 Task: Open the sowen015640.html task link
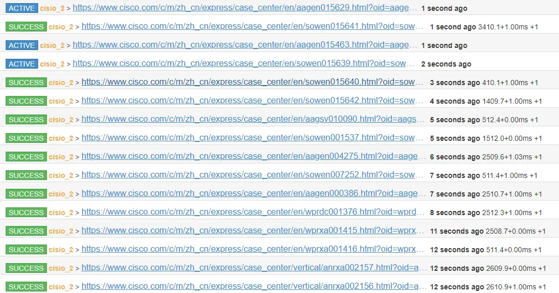[252, 82]
